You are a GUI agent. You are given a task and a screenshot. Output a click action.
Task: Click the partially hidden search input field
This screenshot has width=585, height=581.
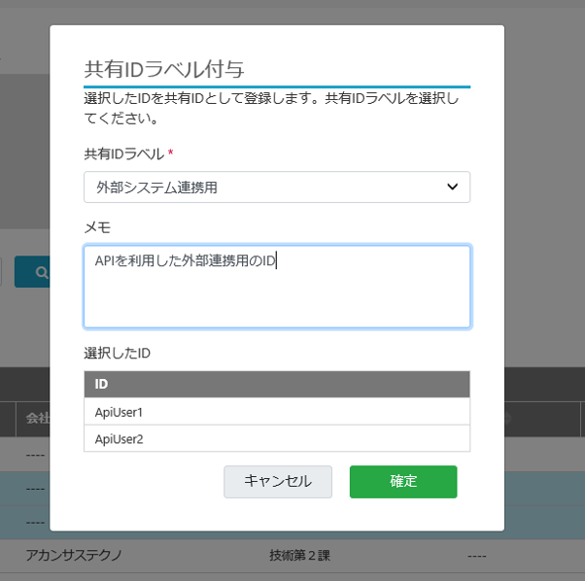click(x=3, y=273)
